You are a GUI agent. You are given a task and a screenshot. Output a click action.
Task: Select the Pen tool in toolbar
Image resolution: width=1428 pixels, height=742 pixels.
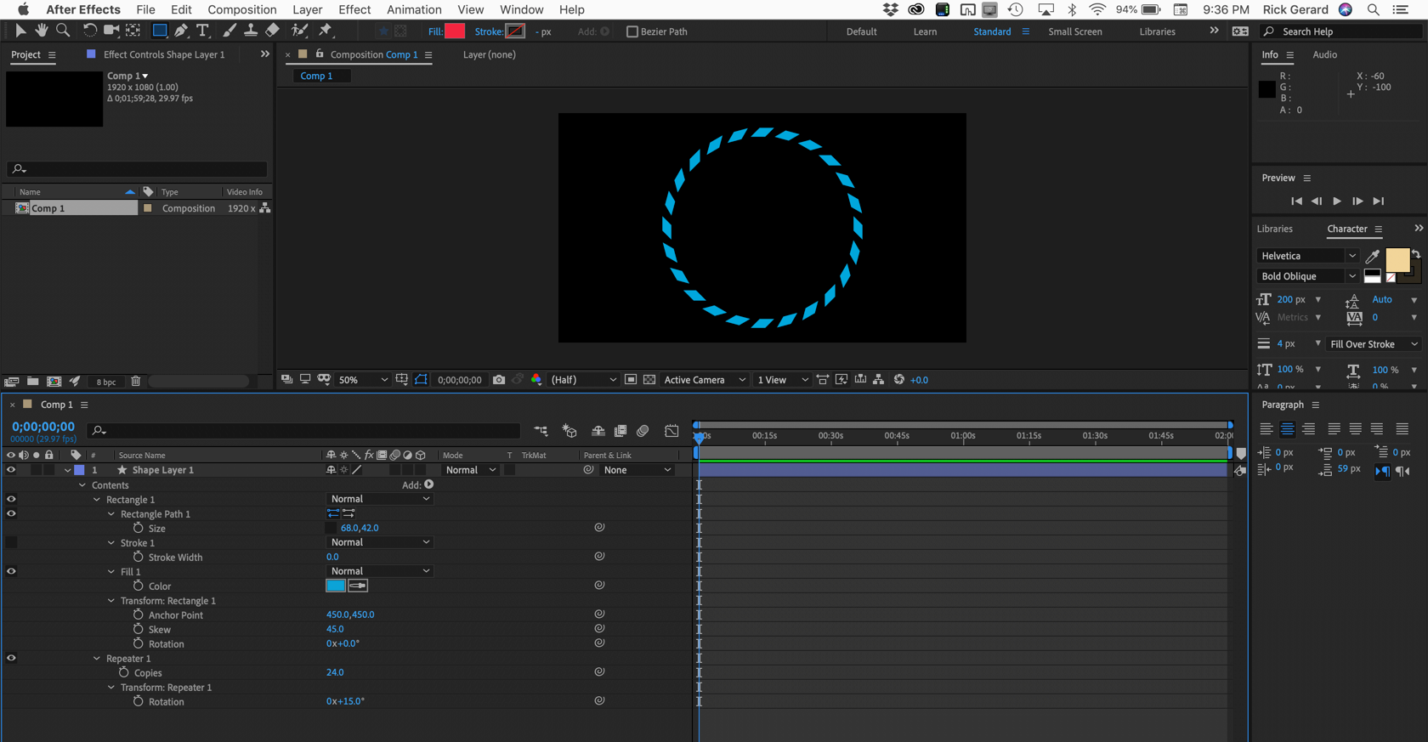181,31
